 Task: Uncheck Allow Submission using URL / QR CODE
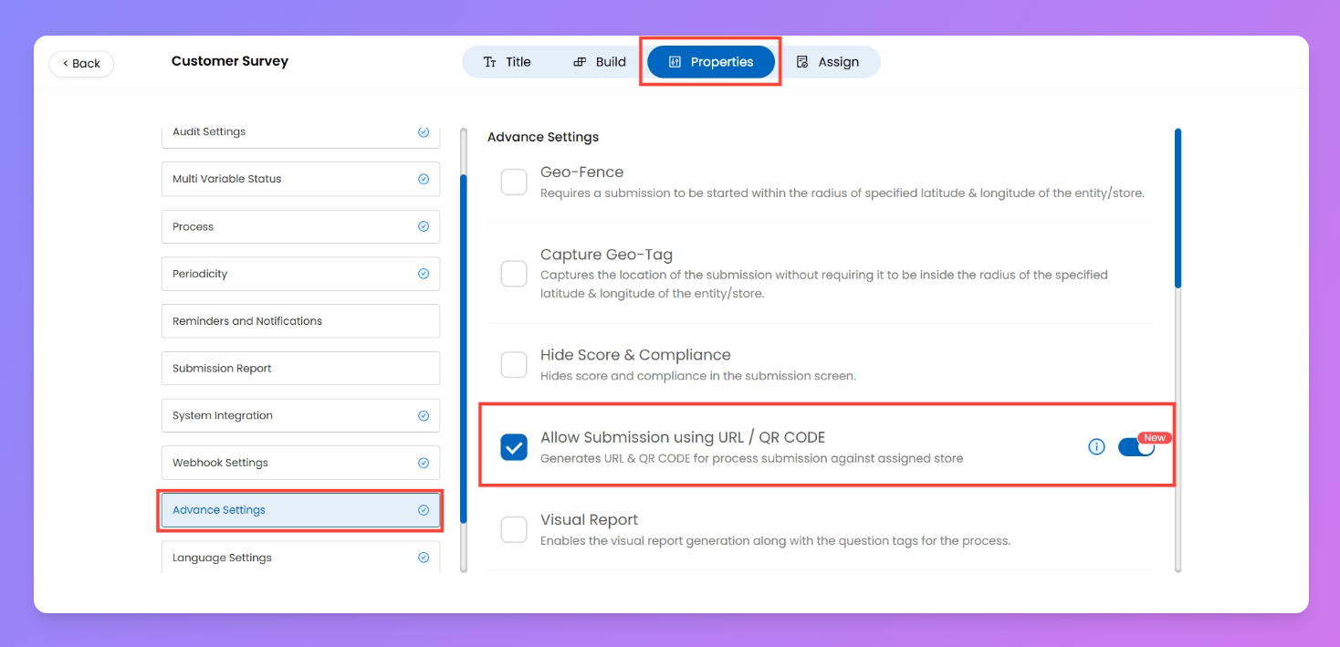(x=514, y=447)
